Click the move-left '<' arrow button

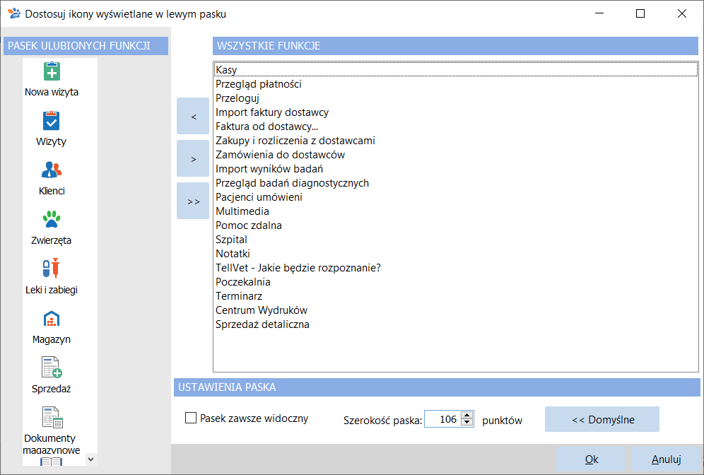click(193, 116)
